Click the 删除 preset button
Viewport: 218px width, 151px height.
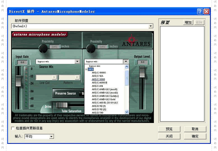(199, 22)
